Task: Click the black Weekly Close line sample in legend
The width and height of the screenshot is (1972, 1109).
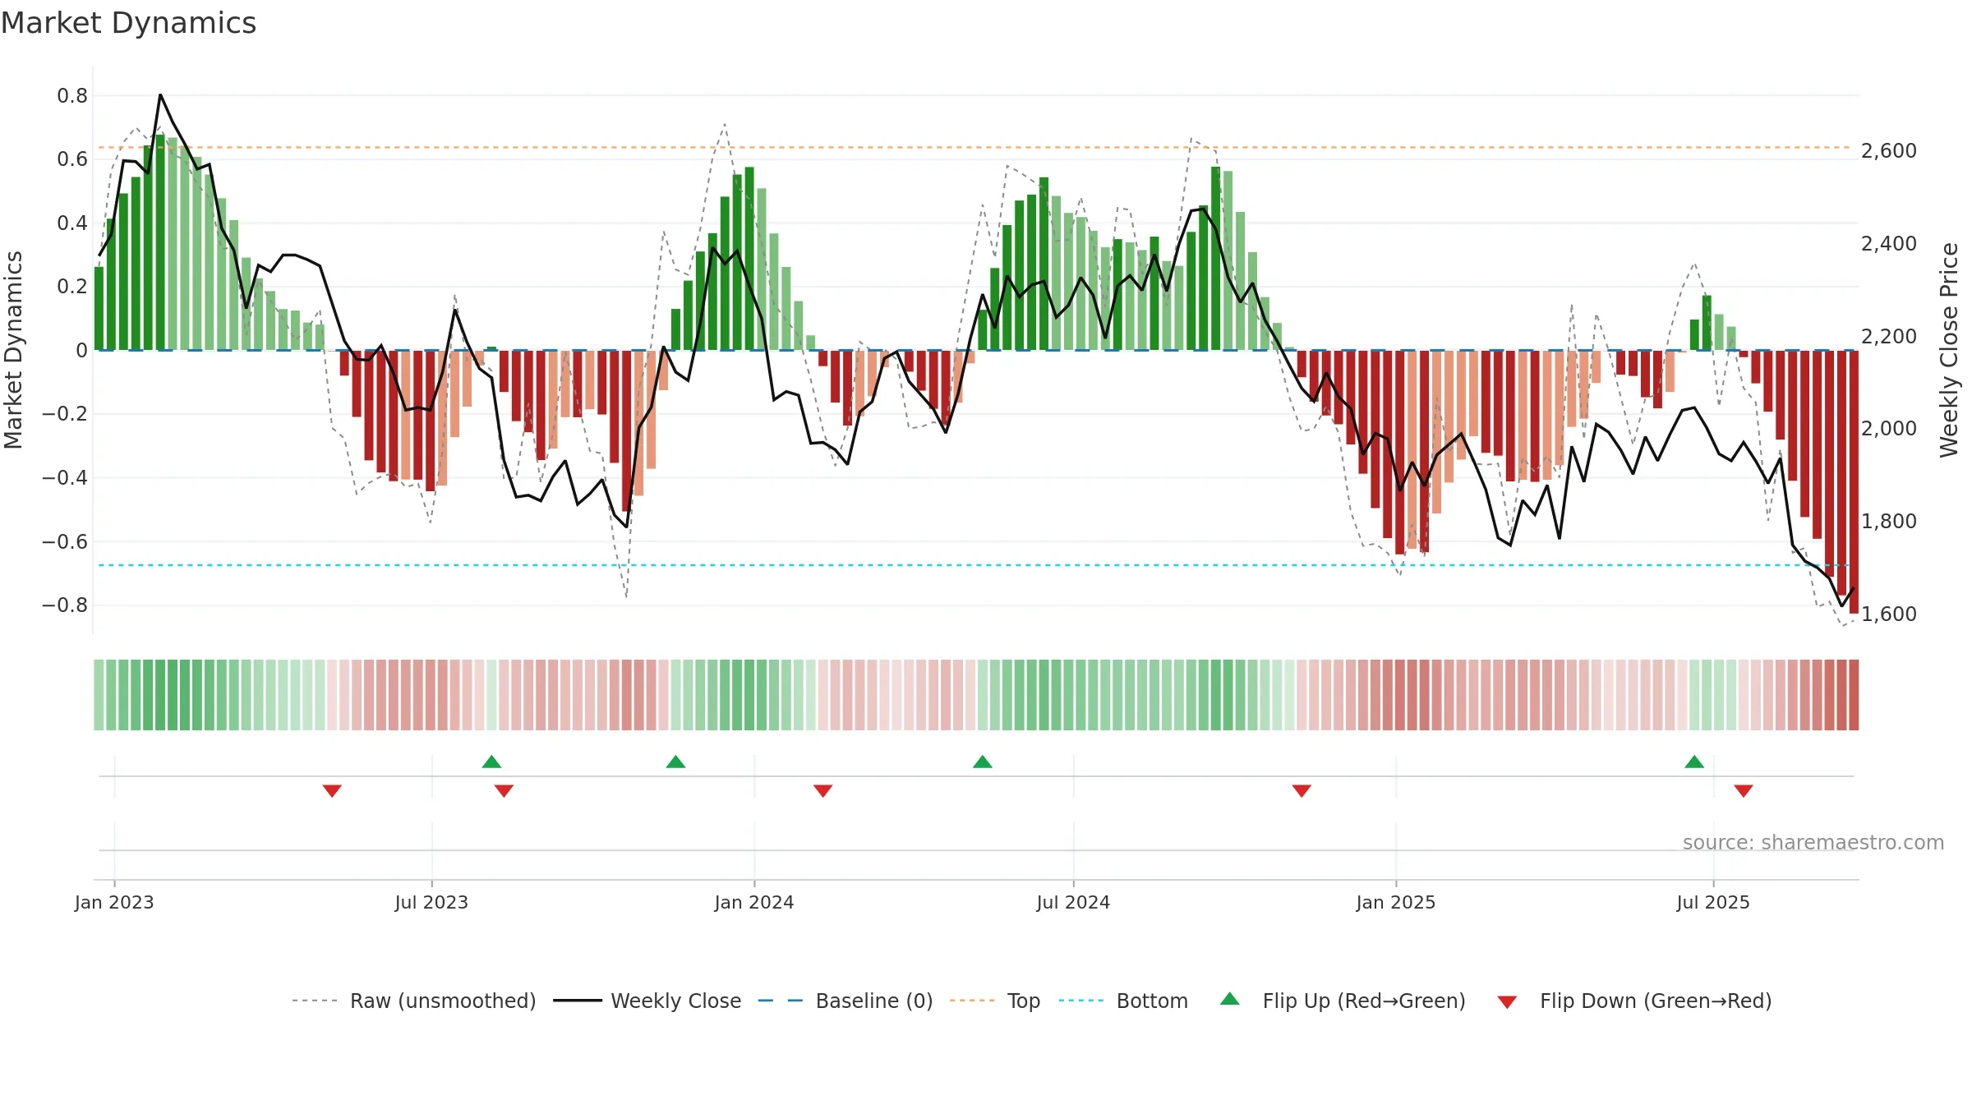Action: [577, 1001]
